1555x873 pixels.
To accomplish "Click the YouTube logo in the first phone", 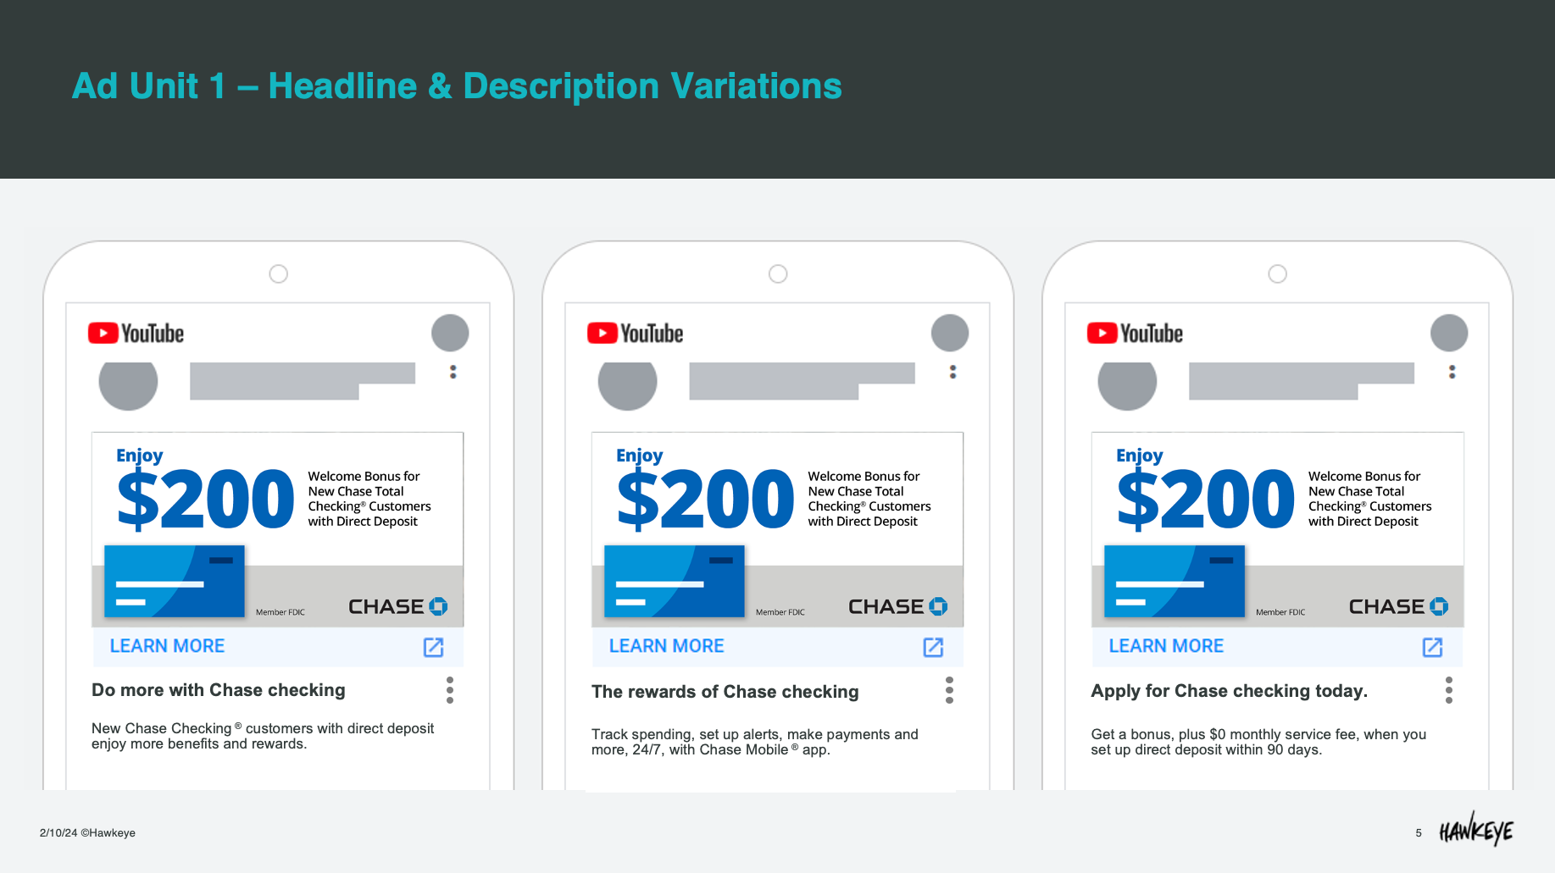I will pos(136,334).
